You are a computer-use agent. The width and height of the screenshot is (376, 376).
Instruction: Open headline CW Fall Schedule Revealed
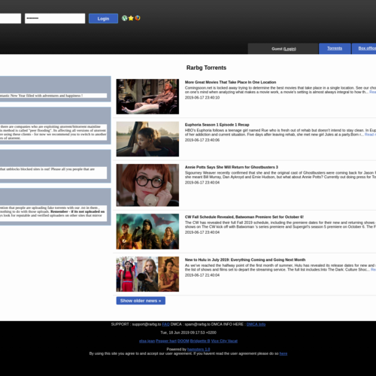(x=244, y=217)
